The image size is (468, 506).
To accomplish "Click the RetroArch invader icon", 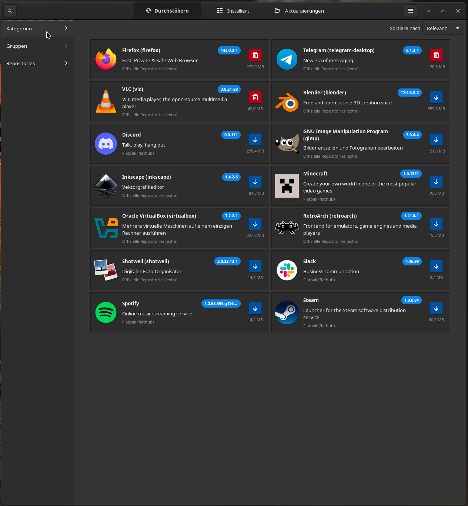I will click(287, 228).
